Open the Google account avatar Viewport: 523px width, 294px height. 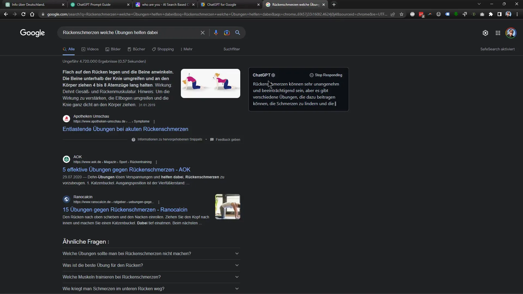click(511, 33)
